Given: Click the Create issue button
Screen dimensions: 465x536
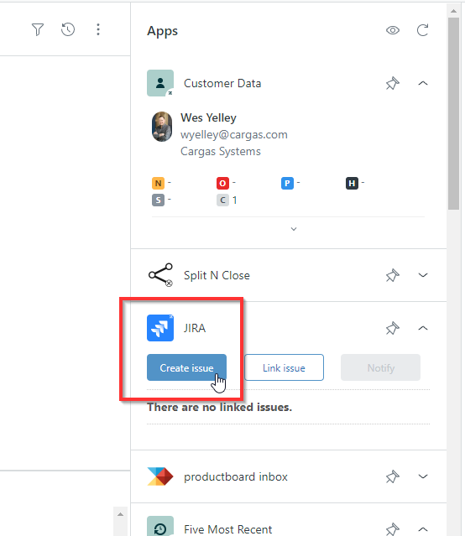Looking at the screenshot, I should pos(186,367).
